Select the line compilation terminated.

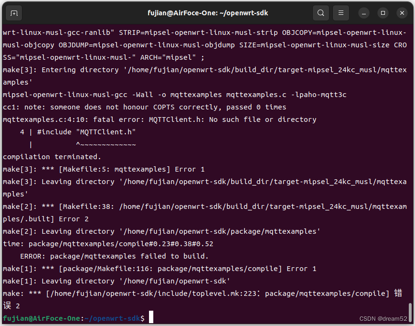[51, 156]
